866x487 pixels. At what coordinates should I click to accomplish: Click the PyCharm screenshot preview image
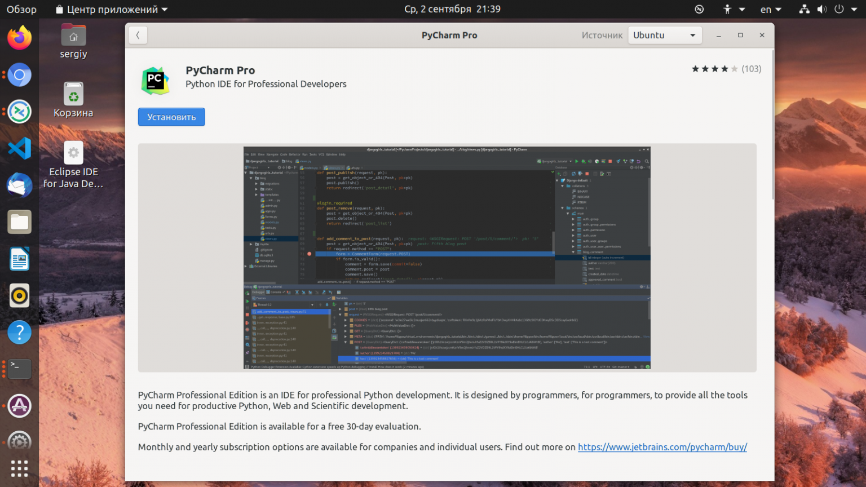[x=447, y=258]
